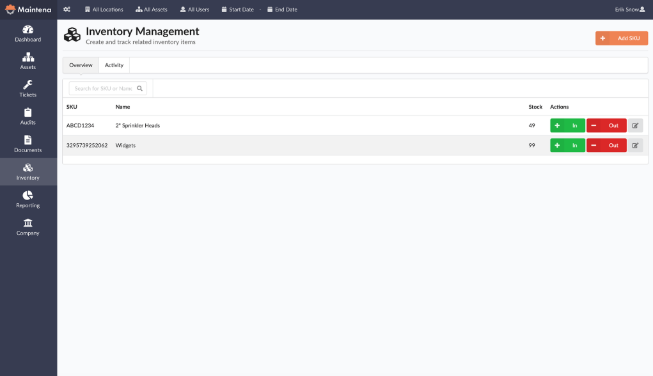Click stock value 99

(x=532, y=145)
